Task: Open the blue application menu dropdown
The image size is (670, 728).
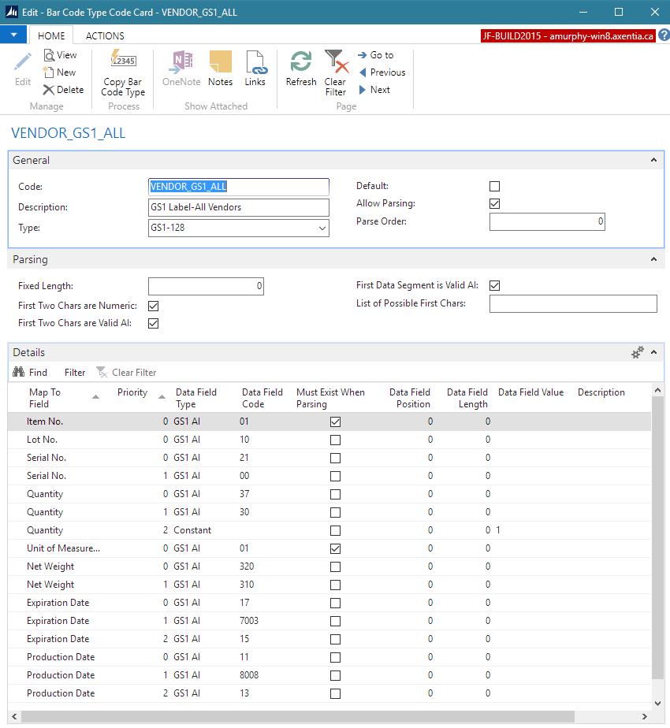Action: pyautogui.click(x=13, y=35)
